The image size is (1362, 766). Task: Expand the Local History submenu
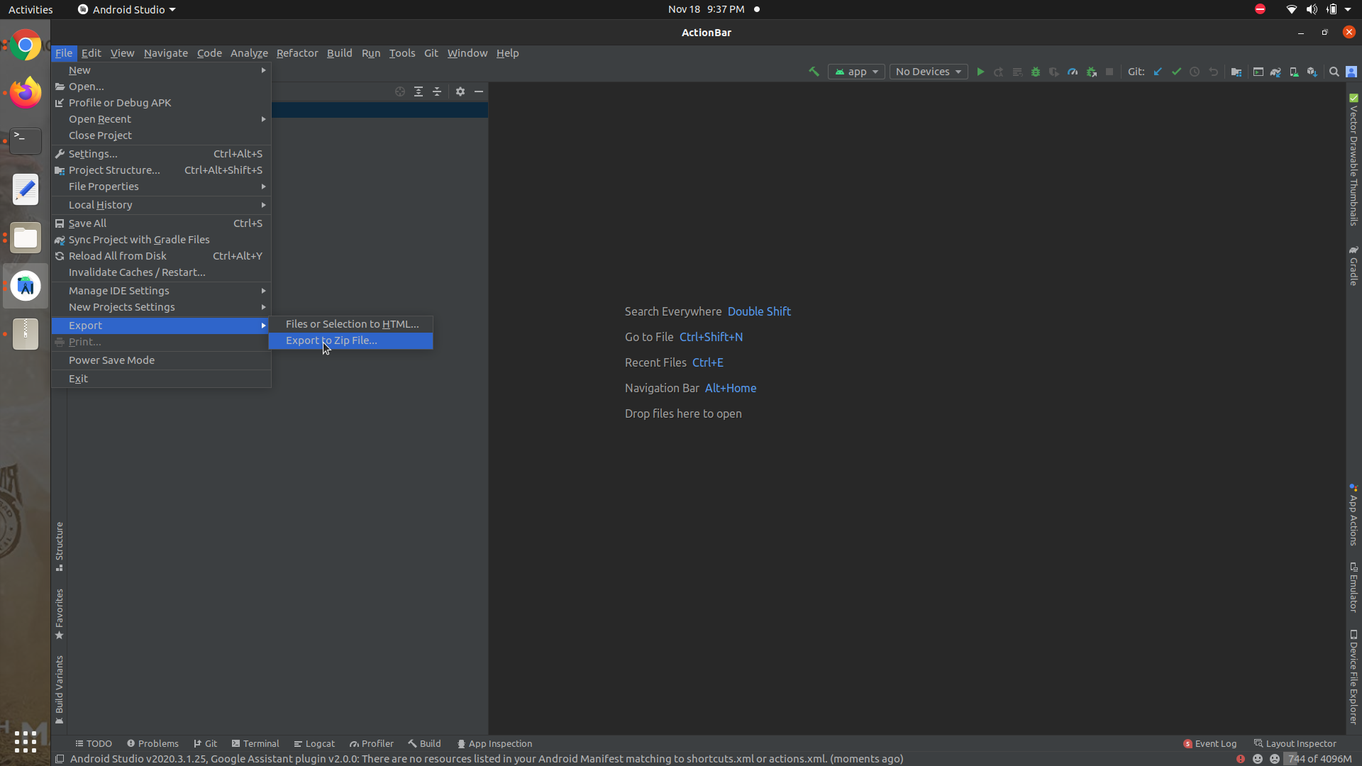click(161, 205)
